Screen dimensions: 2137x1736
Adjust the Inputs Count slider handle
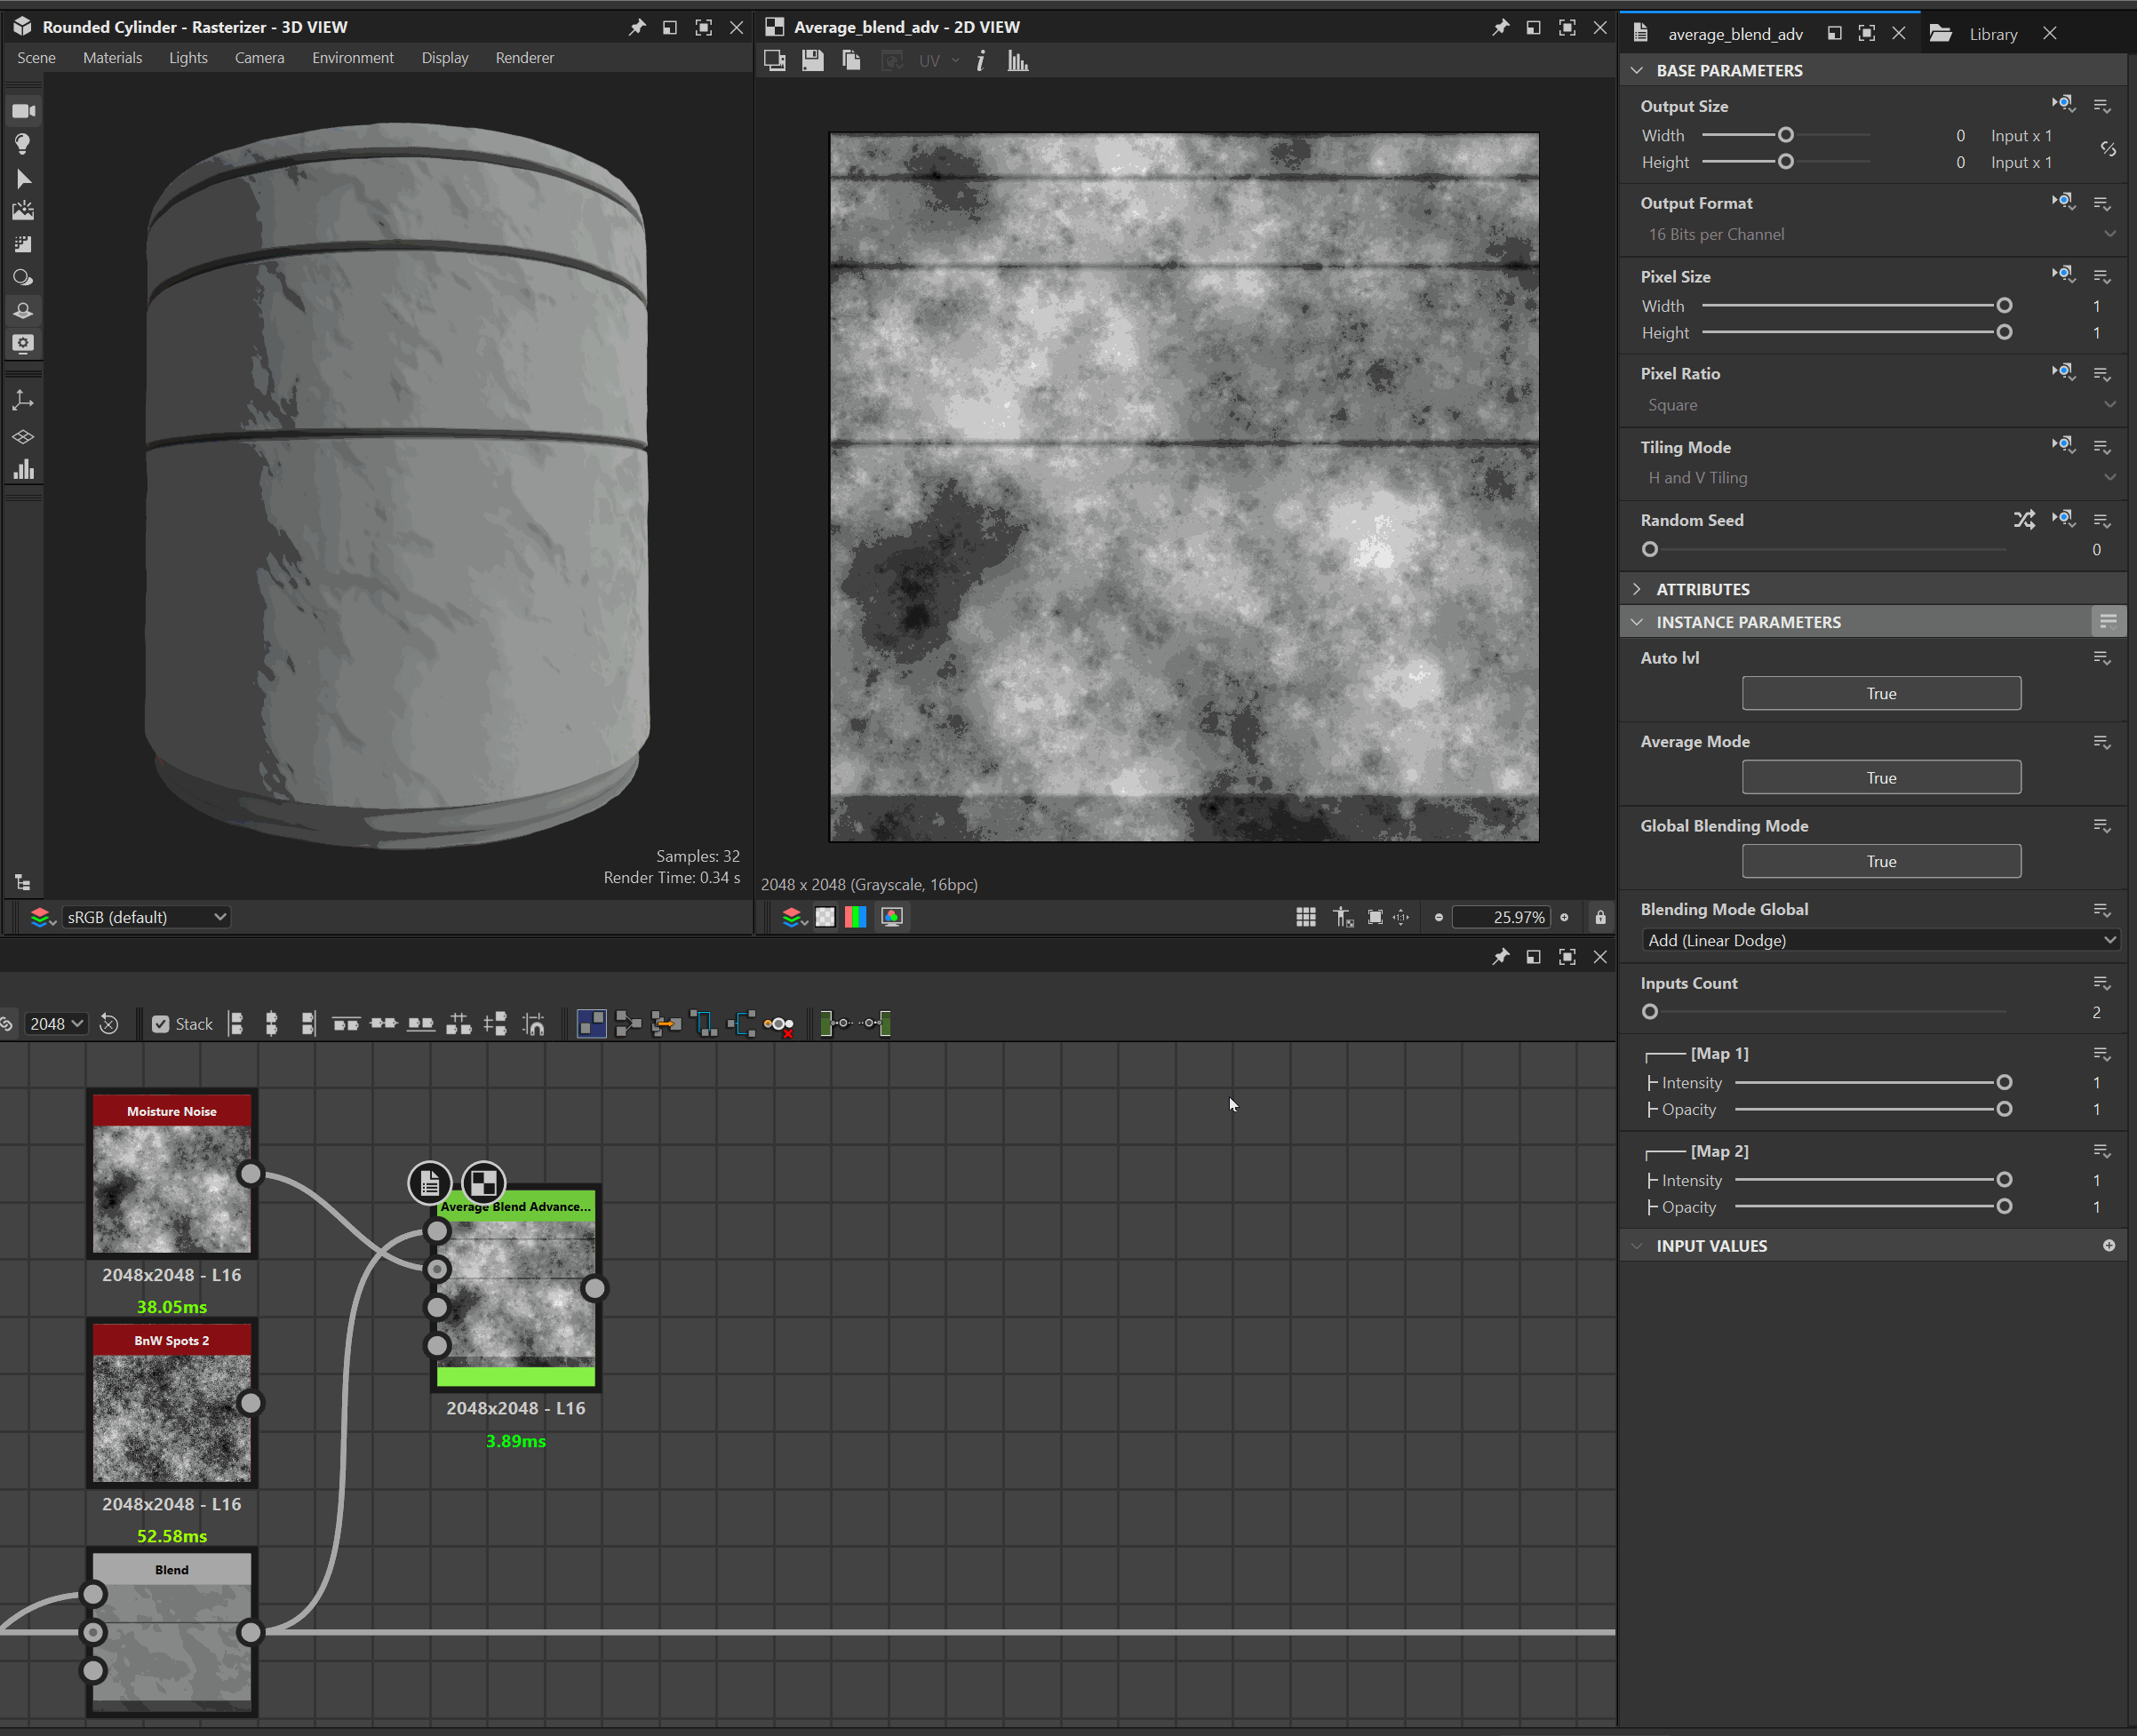click(1650, 1012)
